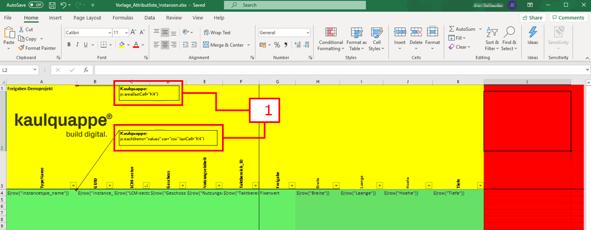The width and height of the screenshot is (591, 230).
Task: Toggle Middle Align
Action: click(164, 32)
